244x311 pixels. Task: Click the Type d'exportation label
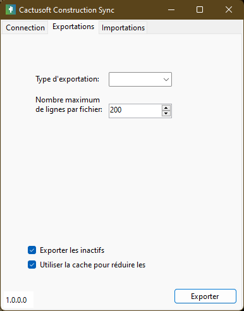click(x=67, y=79)
